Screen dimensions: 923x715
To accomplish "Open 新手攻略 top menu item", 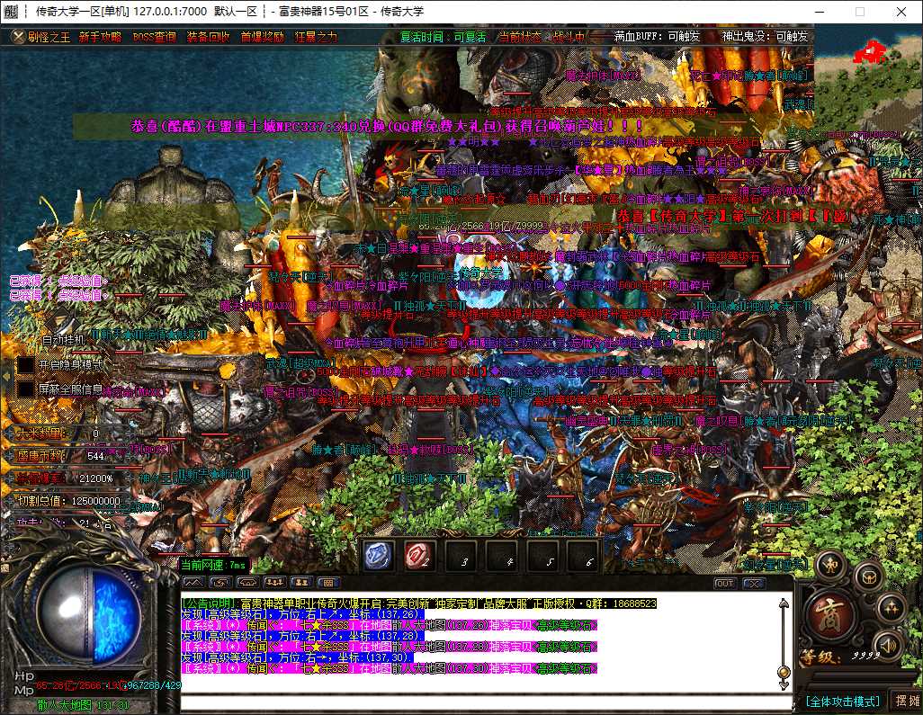I will (100, 37).
